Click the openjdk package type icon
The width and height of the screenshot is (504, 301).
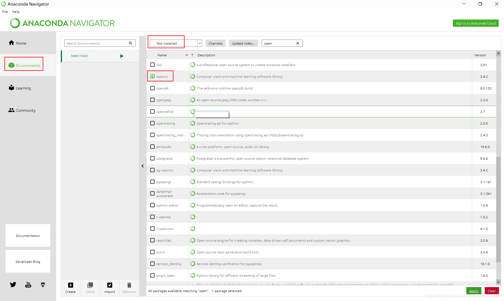(x=193, y=88)
